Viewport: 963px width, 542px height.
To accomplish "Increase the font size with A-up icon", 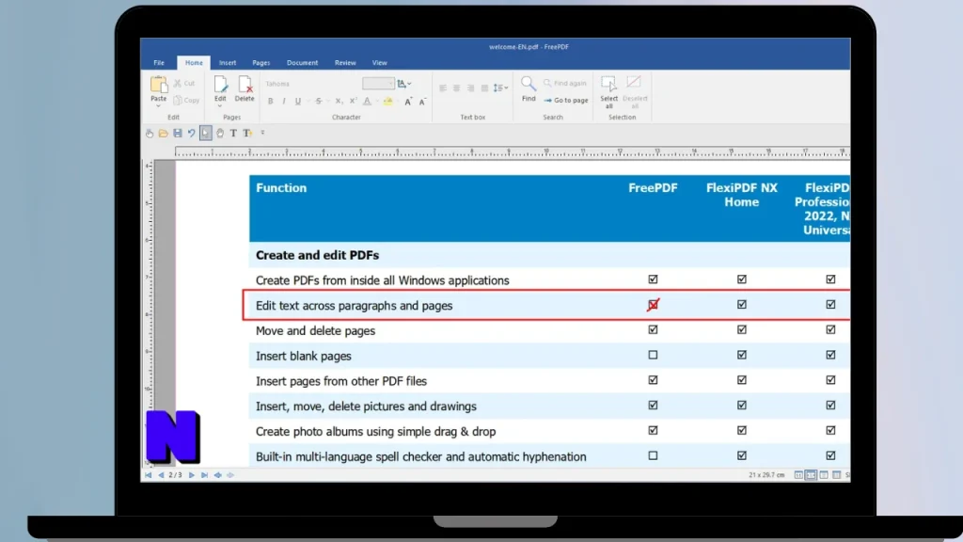I will tap(408, 102).
